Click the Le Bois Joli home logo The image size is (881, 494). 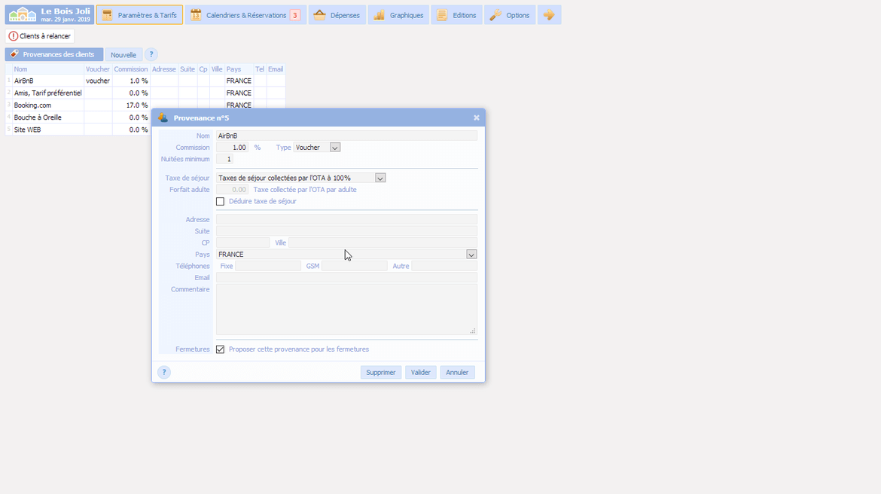coord(23,15)
